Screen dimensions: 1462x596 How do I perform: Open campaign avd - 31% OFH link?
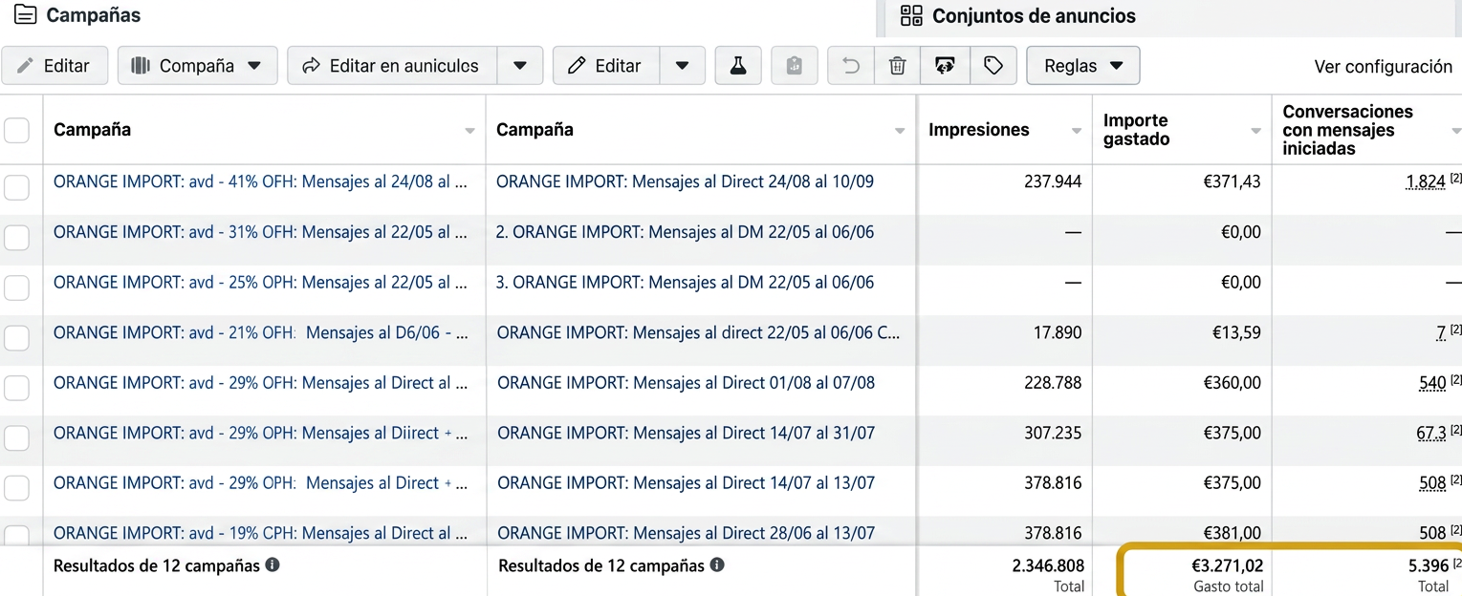[260, 232]
